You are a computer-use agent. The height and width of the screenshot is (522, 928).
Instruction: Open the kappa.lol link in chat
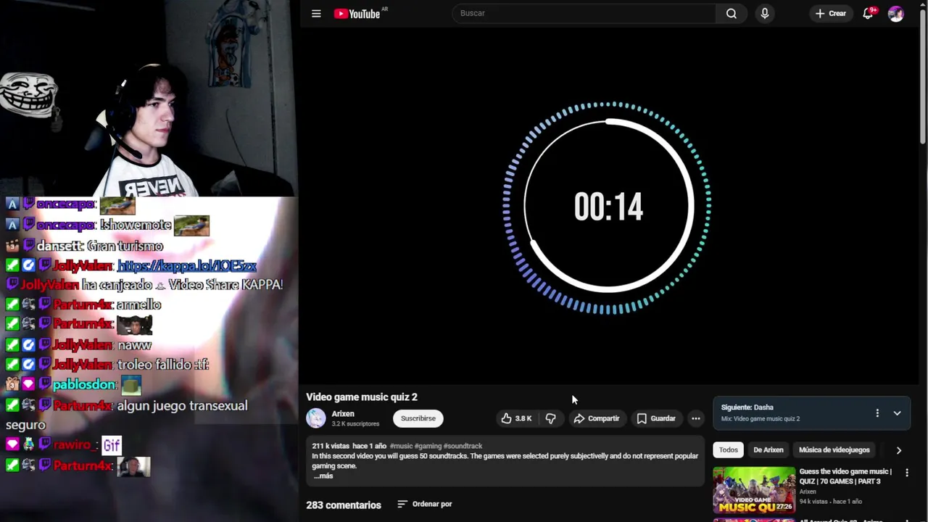click(x=186, y=266)
